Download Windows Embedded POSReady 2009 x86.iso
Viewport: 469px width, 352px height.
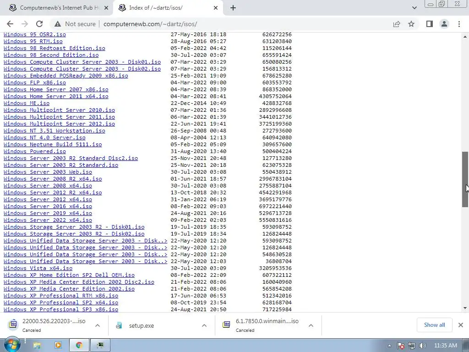[x=66, y=76]
